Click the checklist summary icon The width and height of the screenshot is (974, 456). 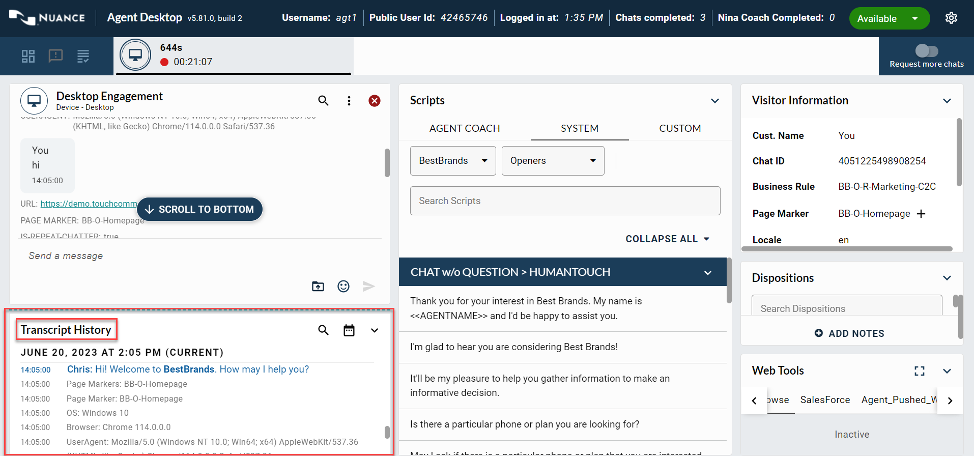coord(83,56)
